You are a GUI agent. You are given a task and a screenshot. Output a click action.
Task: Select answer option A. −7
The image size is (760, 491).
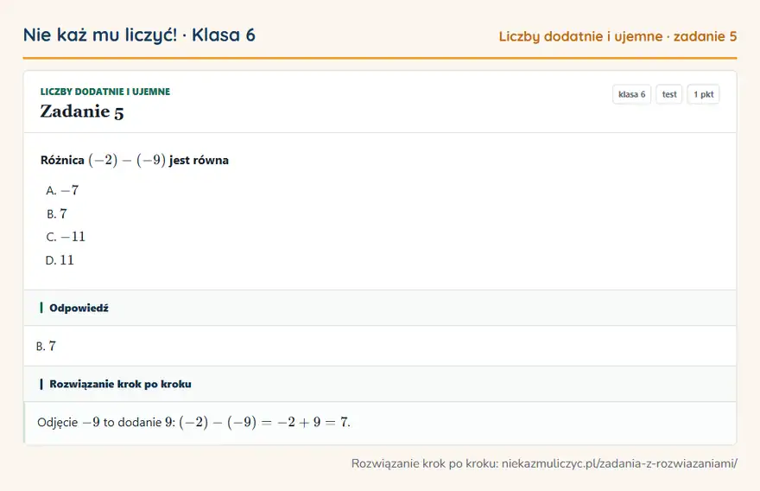click(x=62, y=190)
